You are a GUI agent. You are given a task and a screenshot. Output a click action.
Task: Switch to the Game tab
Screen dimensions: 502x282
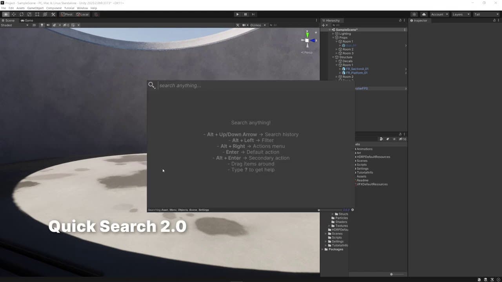pyautogui.click(x=27, y=20)
